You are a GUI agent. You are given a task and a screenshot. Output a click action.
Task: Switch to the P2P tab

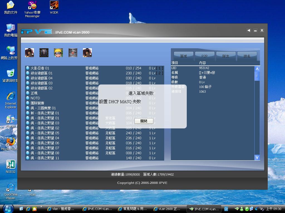(205, 55)
